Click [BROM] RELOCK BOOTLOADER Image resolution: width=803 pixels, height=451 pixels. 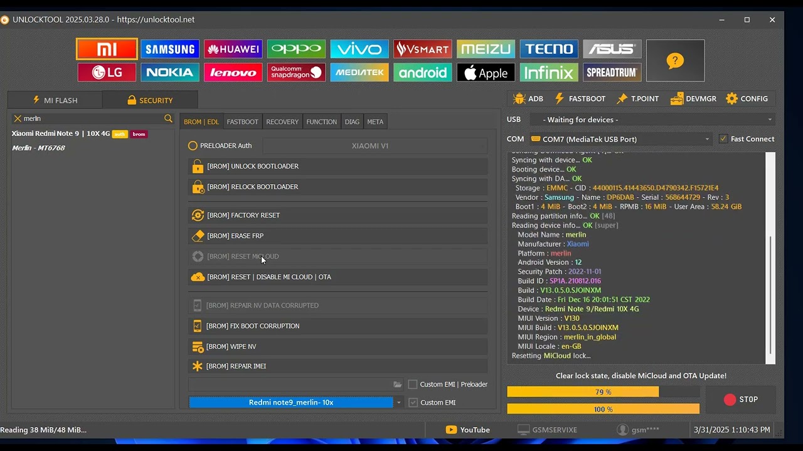tap(338, 187)
